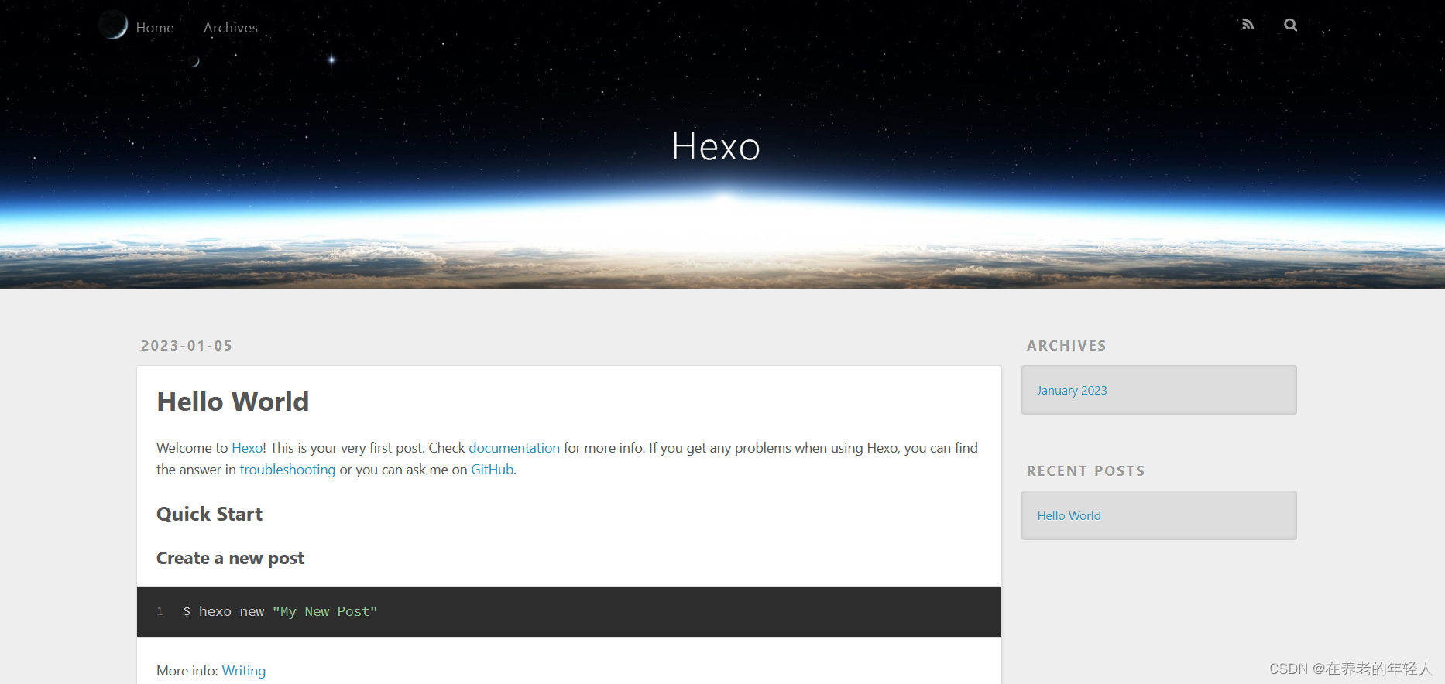Image resolution: width=1445 pixels, height=684 pixels.
Task: Open Hello World under Recent Posts
Action: click(x=1069, y=515)
